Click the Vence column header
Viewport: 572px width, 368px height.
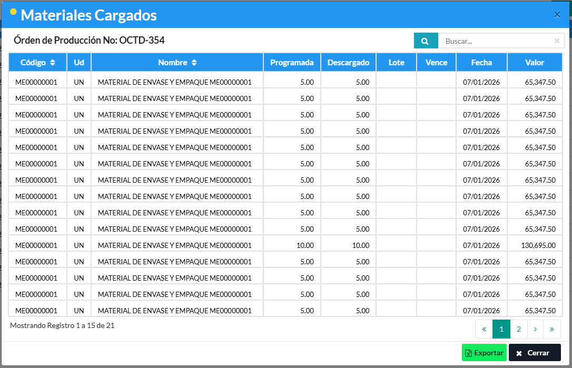(436, 63)
